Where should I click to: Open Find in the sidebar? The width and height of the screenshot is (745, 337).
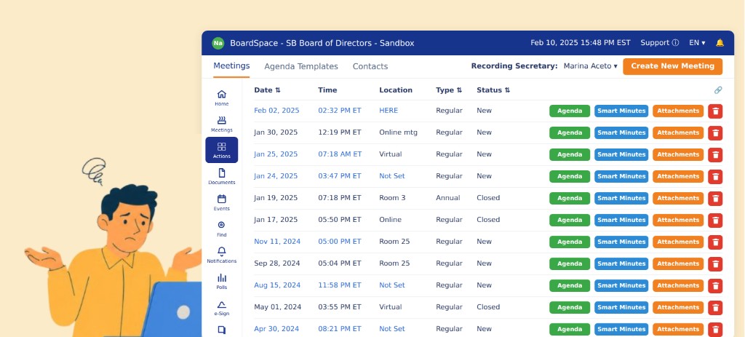pyautogui.click(x=221, y=229)
